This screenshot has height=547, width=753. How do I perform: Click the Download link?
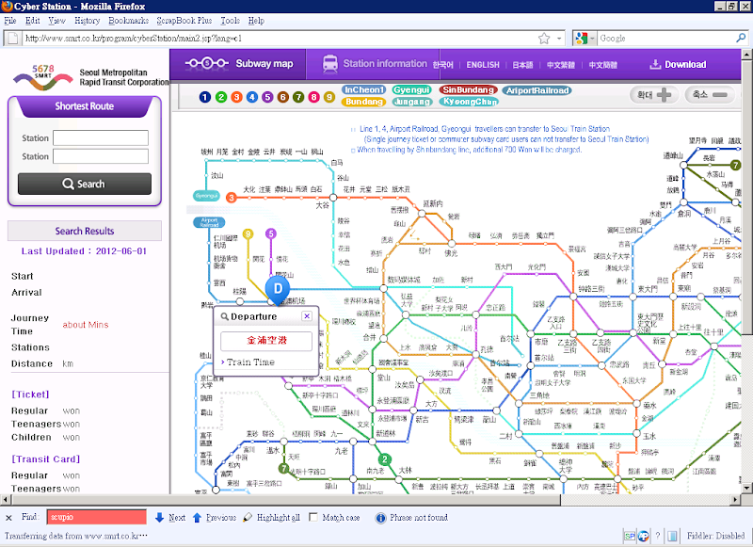click(678, 64)
